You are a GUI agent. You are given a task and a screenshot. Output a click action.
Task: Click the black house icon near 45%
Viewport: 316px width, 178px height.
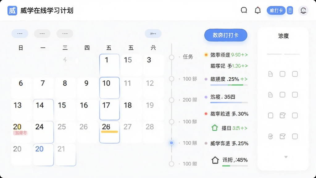coord(215,160)
